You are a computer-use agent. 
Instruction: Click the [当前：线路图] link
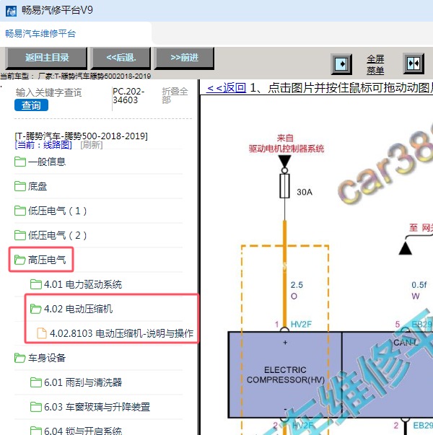click(x=43, y=145)
